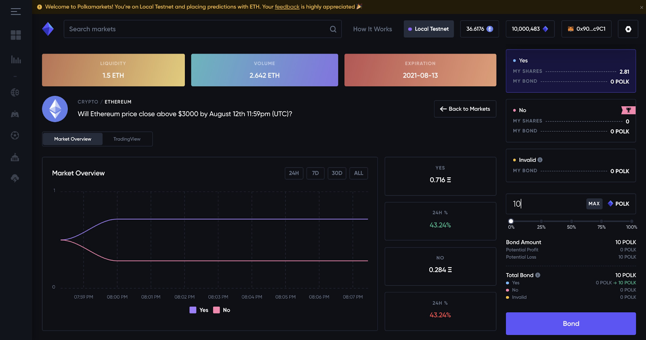This screenshot has width=646, height=340.
Task: Select the No outcome card
Action: 571,121
